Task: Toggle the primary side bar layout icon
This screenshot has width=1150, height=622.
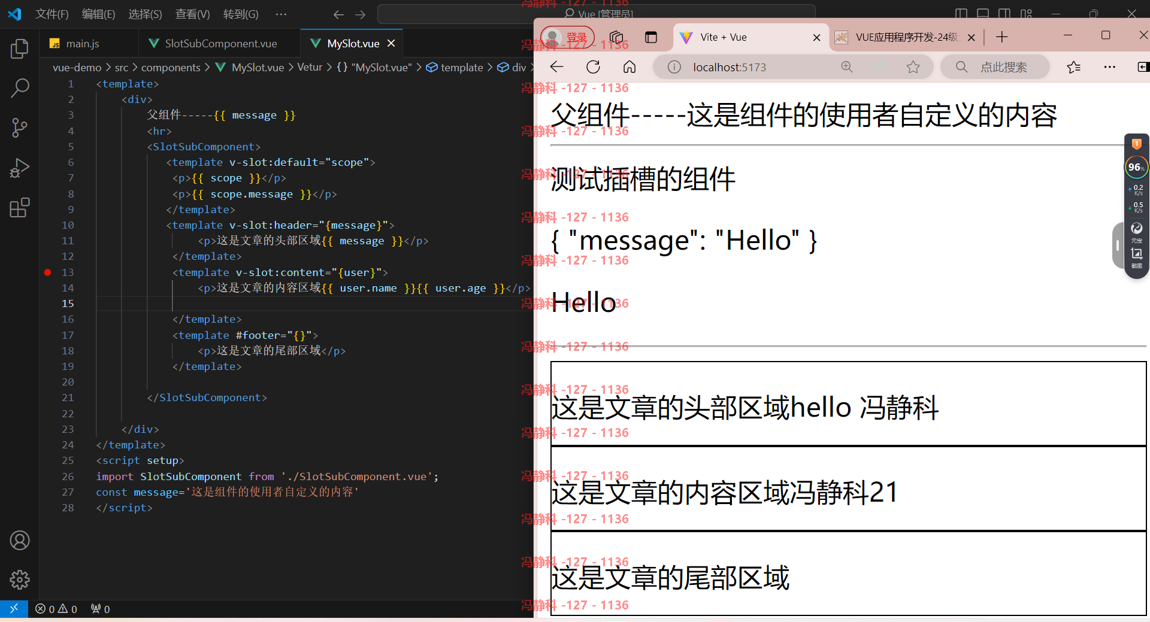Action: 961,14
